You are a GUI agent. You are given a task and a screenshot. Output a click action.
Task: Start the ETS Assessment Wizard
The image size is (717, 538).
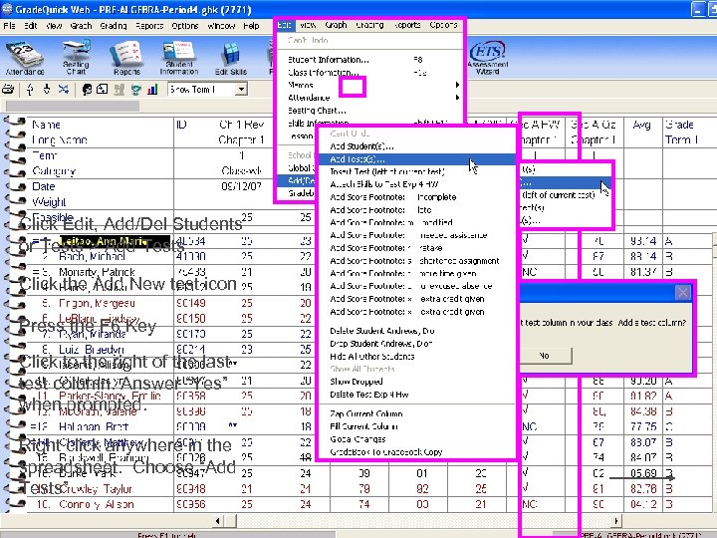tap(487, 58)
